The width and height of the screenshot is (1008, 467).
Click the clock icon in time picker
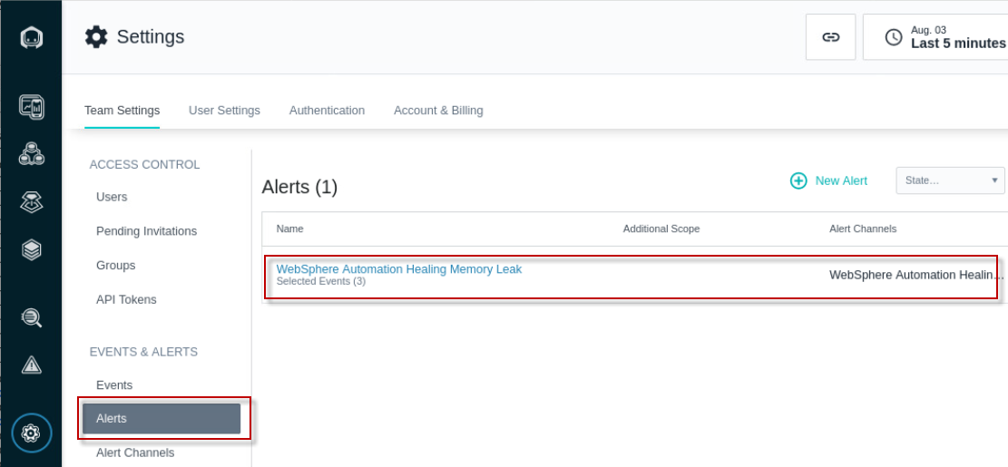(894, 37)
